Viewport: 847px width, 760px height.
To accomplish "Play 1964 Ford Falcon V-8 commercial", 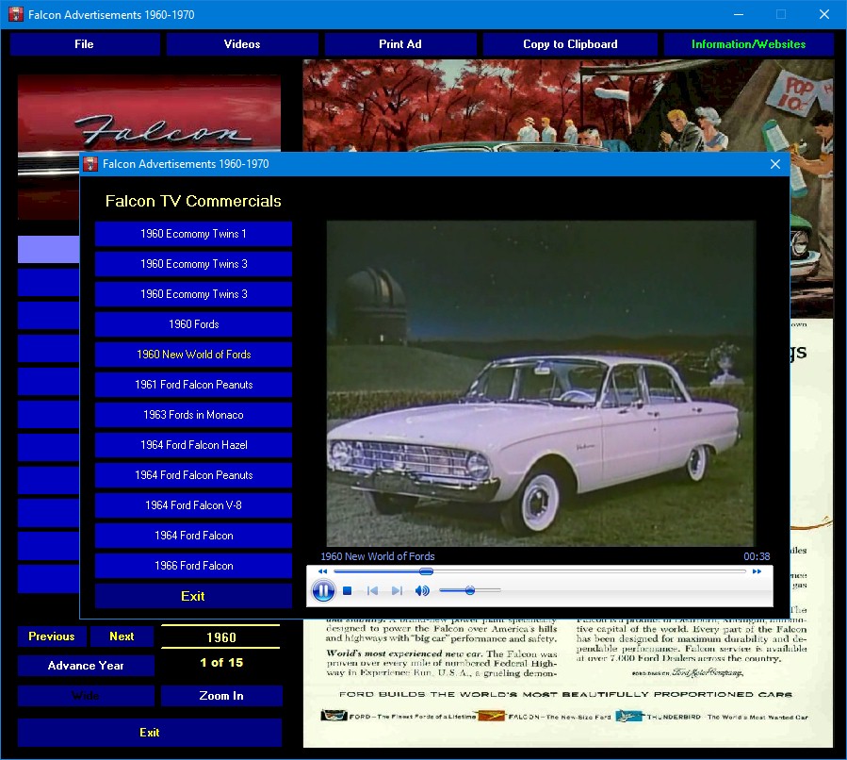I will click(x=193, y=505).
